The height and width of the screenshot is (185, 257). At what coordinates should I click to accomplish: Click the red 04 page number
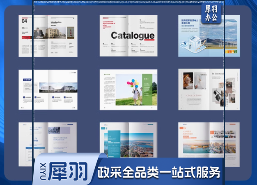click(24, 21)
